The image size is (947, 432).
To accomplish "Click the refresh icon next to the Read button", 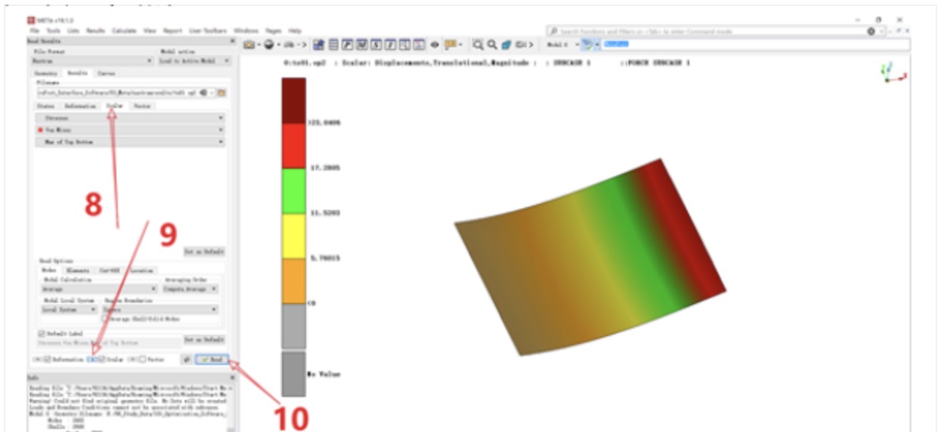I will coord(186,359).
